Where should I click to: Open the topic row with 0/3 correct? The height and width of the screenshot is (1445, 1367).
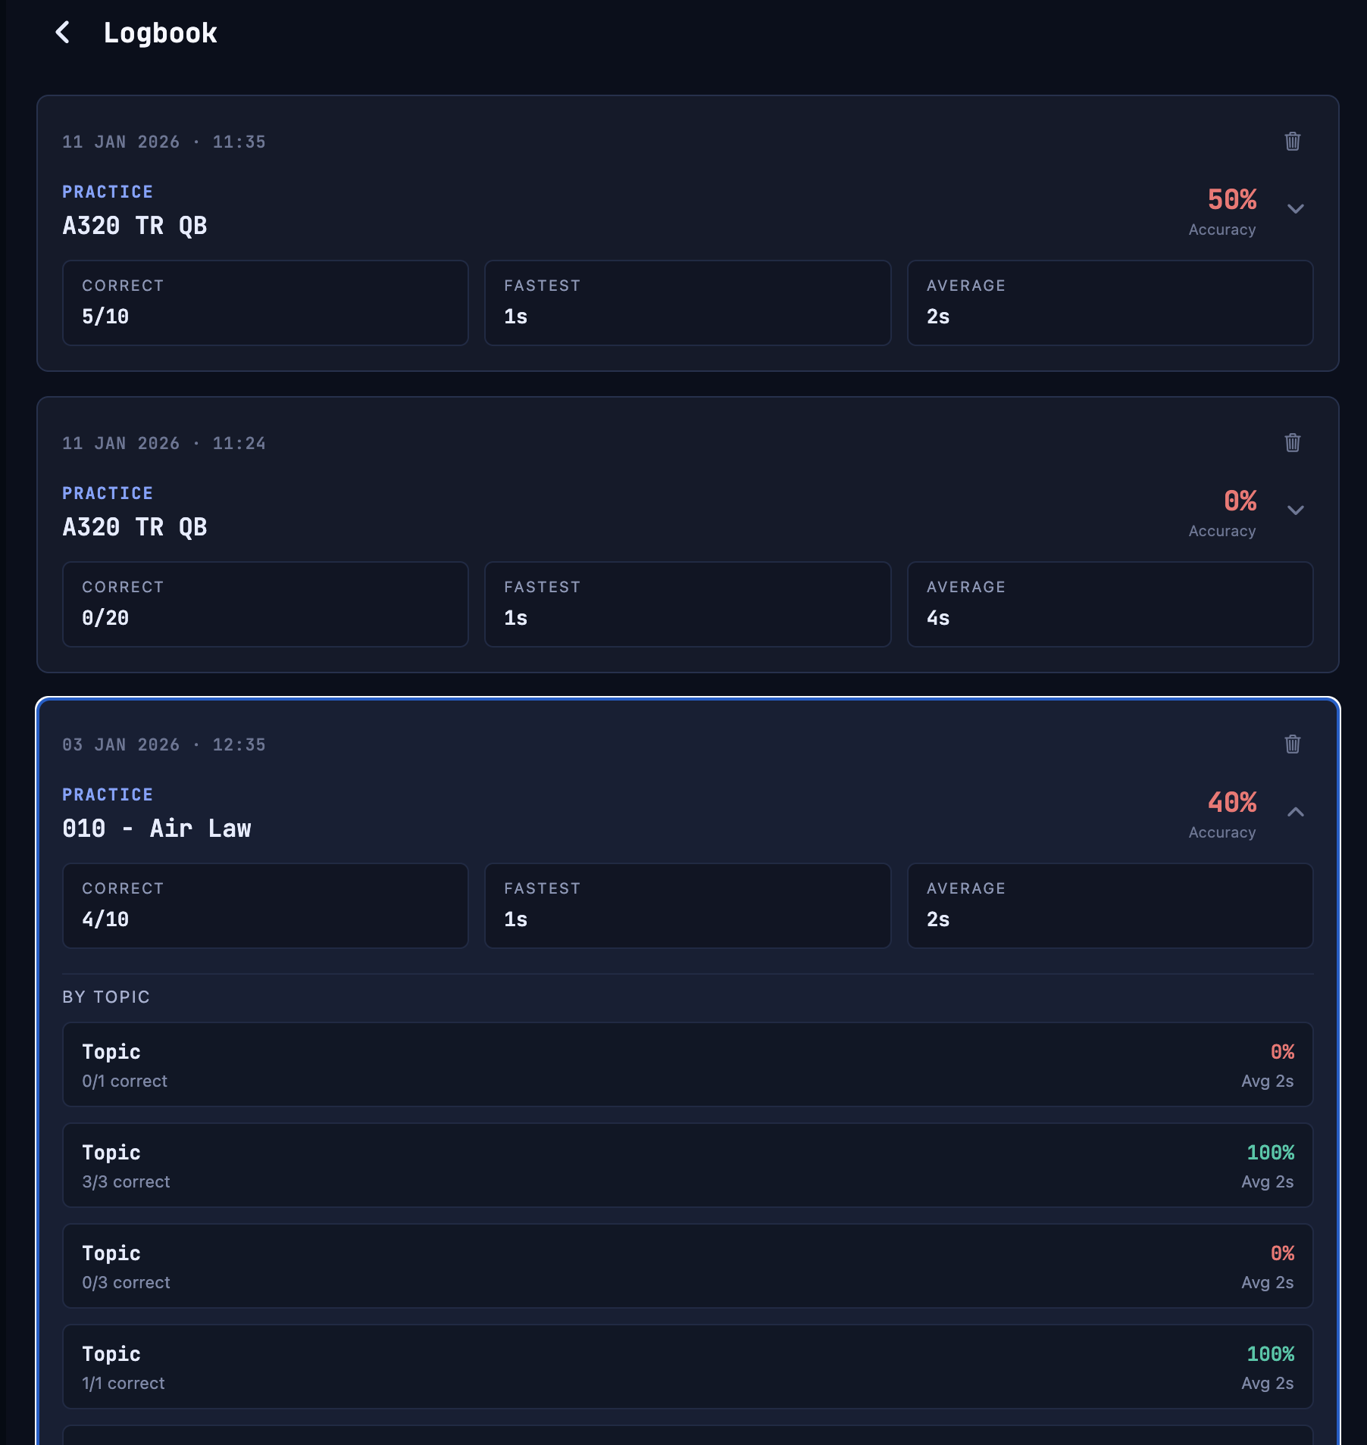tap(687, 1266)
